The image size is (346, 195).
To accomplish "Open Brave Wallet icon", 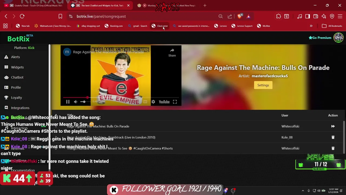I will [x=316, y=16].
